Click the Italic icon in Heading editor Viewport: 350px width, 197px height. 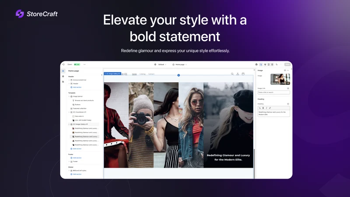[x=266, y=108]
